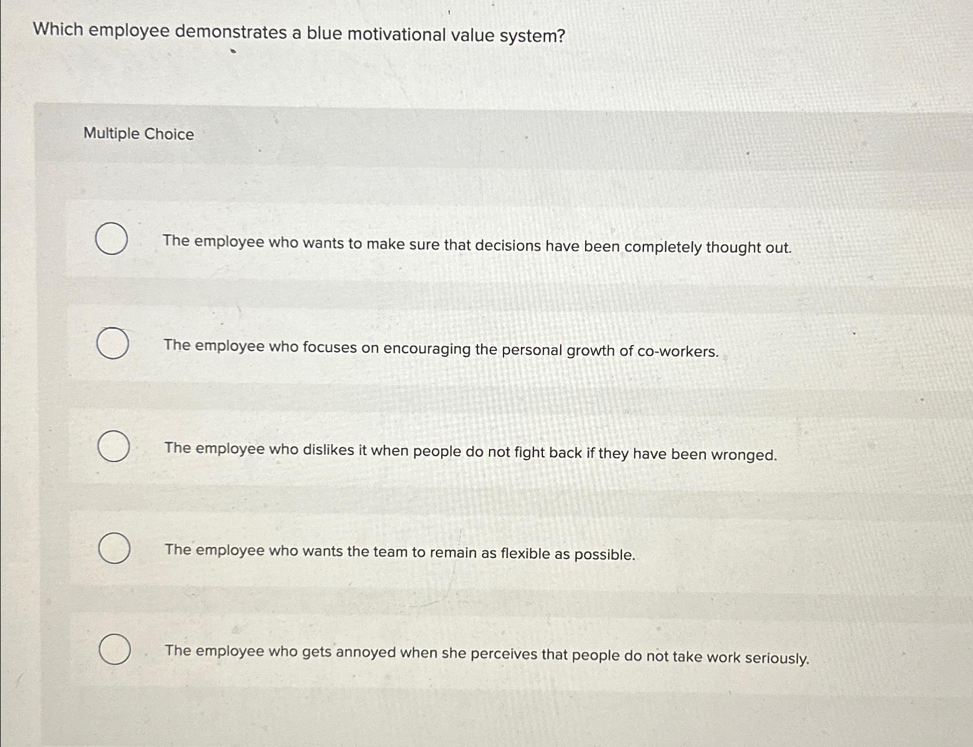The height and width of the screenshot is (747, 973).
Task: Click the answer text about team flexibility
Action: pos(399,554)
